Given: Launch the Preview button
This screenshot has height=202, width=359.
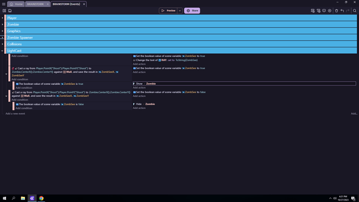Looking at the screenshot, I should [168, 11].
